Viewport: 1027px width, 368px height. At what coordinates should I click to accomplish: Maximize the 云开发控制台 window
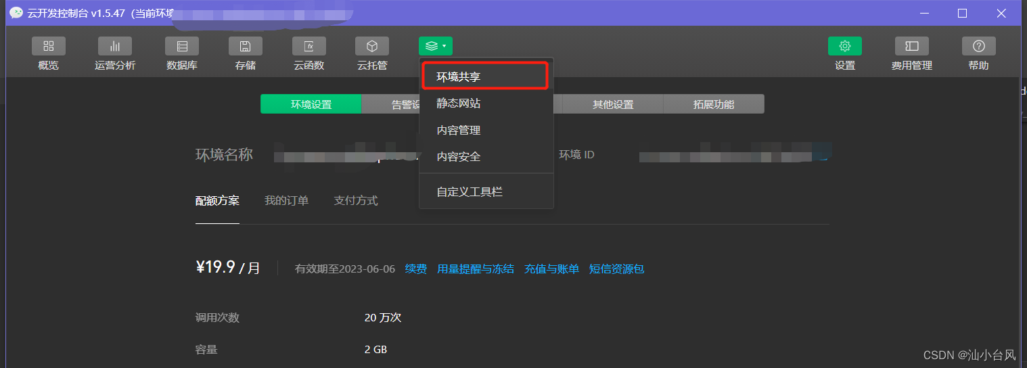[x=963, y=13]
